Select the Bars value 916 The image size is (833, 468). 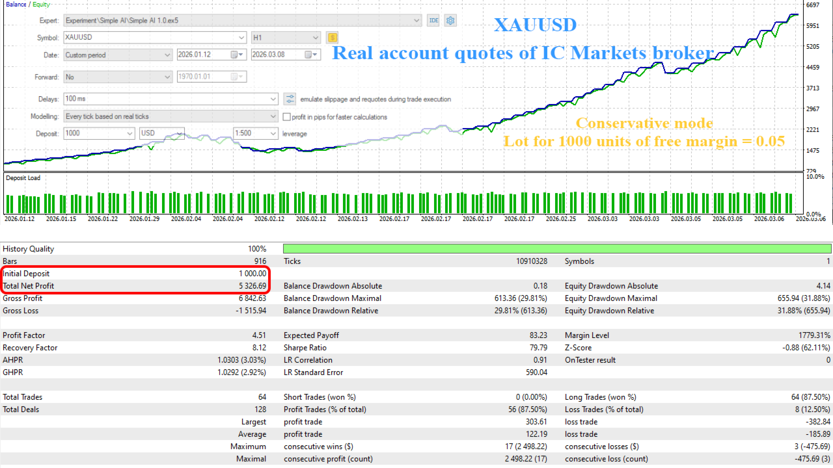(x=260, y=261)
